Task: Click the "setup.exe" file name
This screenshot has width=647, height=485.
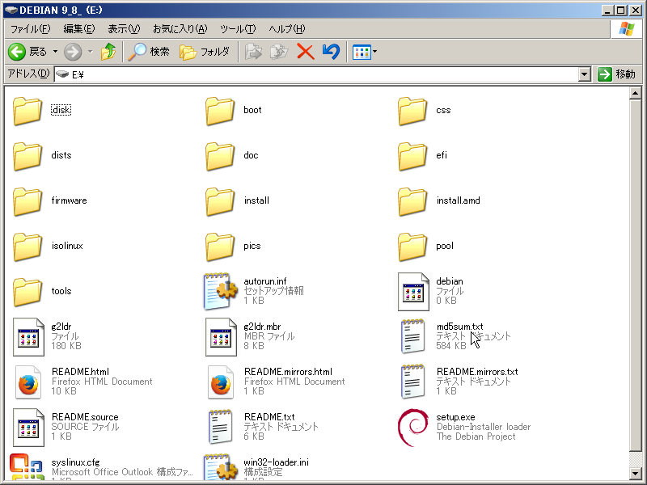Action: point(455,417)
